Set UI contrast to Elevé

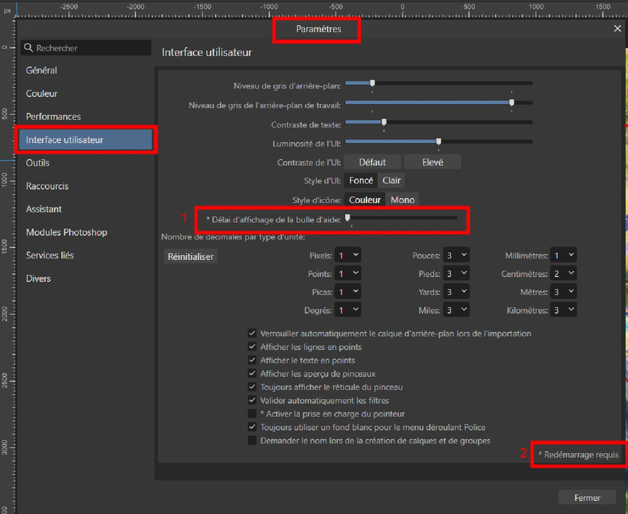coord(433,162)
